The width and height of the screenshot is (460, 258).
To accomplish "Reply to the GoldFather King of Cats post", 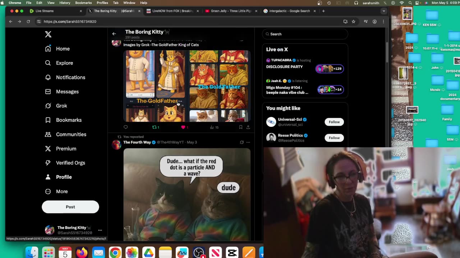I will coord(125,127).
